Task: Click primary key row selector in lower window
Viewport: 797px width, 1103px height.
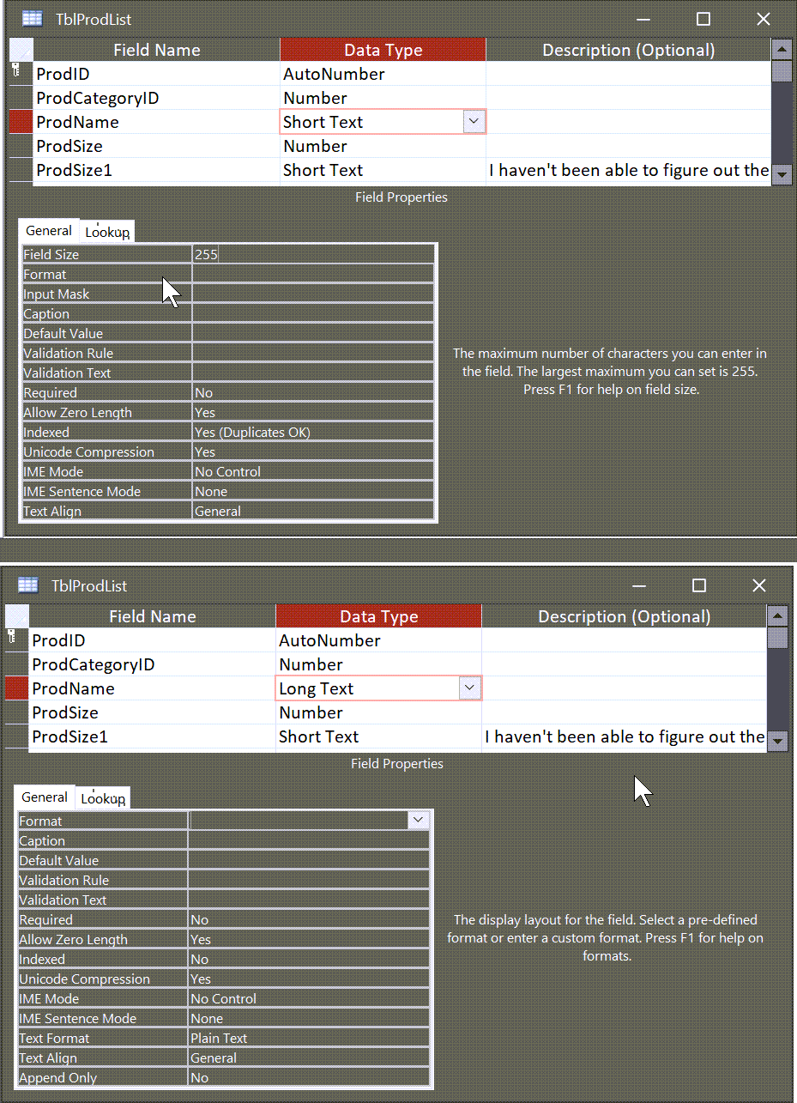Action: 16,639
